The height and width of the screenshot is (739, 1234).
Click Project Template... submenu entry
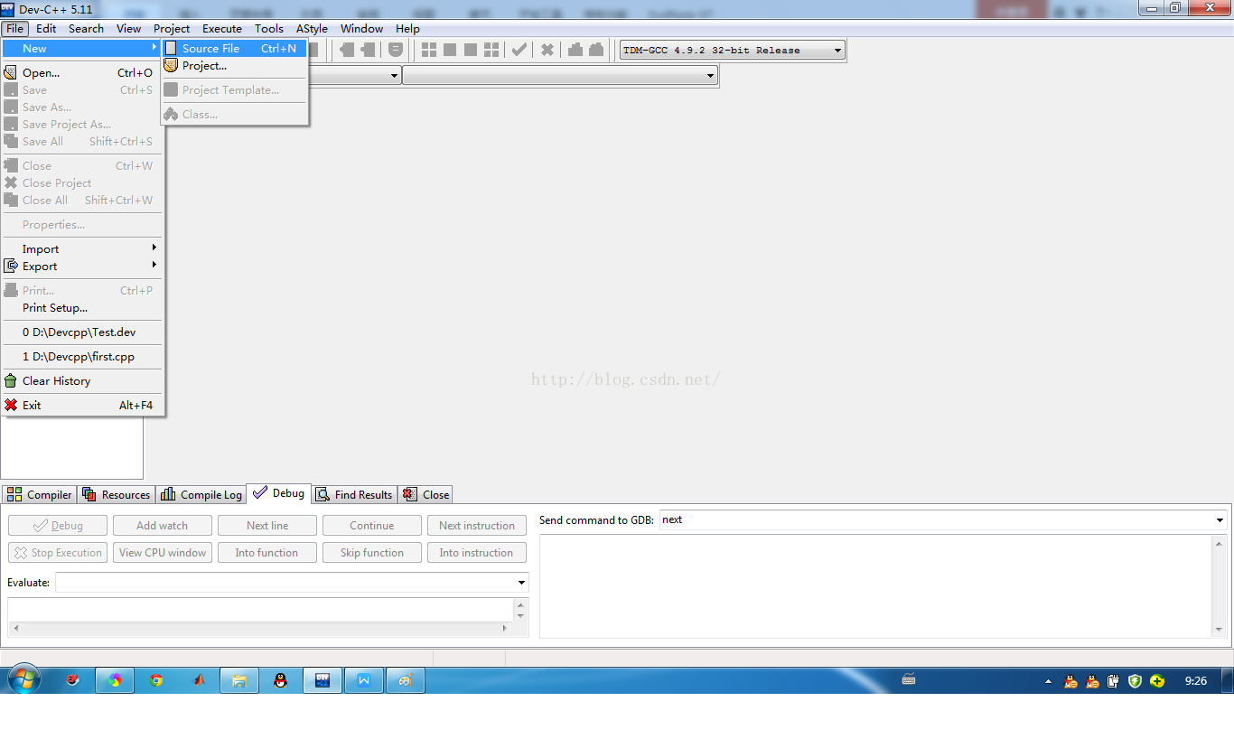[x=235, y=89]
